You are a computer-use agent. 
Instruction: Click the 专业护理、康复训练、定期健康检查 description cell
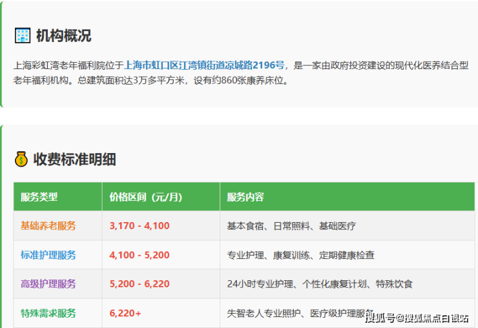[300, 255]
